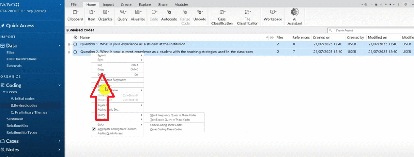Screen dimensions: 414x157
Task: Open File Classifications in navigation
Action: [x=22, y=59]
